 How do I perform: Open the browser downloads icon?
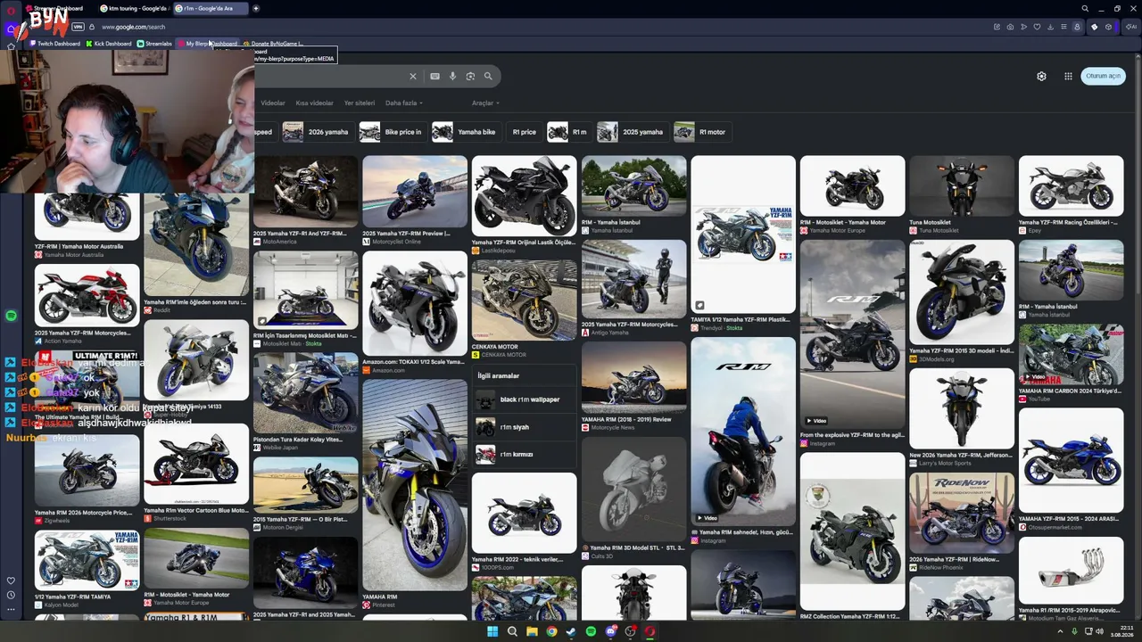tap(1050, 27)
